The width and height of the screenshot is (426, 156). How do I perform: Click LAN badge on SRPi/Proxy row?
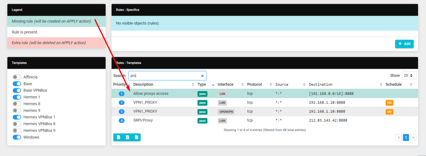pos(222,120)
